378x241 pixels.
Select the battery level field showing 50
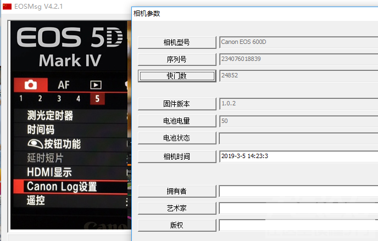(299, 121)
